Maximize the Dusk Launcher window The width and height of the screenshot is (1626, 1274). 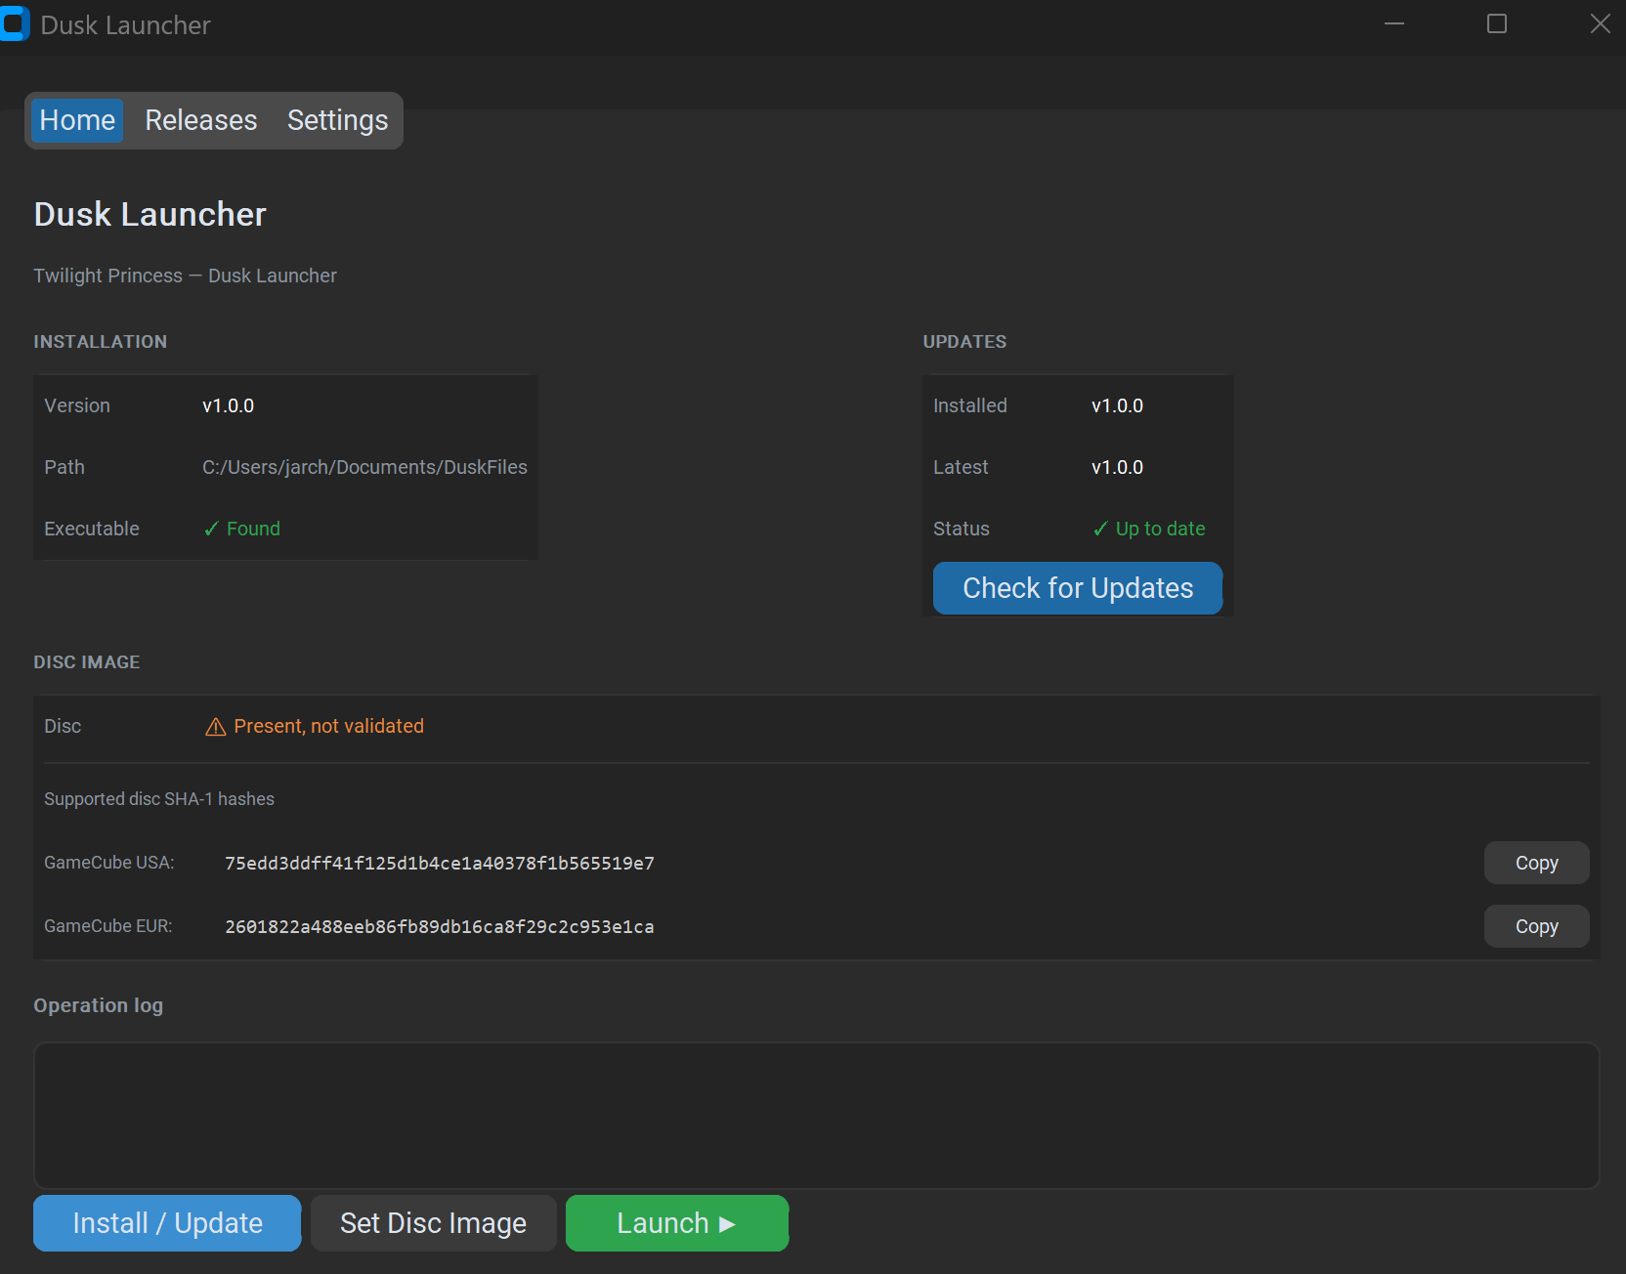pos(1497,23)
